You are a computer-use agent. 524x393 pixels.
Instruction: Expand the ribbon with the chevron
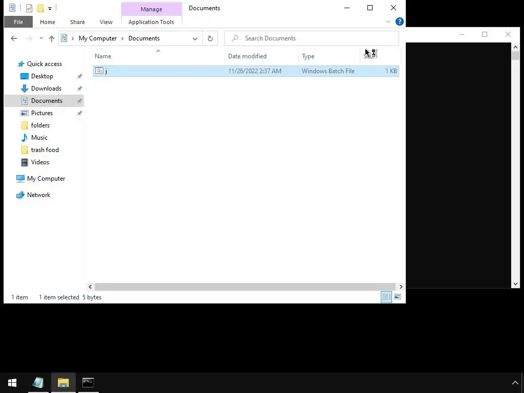point(388,21)
